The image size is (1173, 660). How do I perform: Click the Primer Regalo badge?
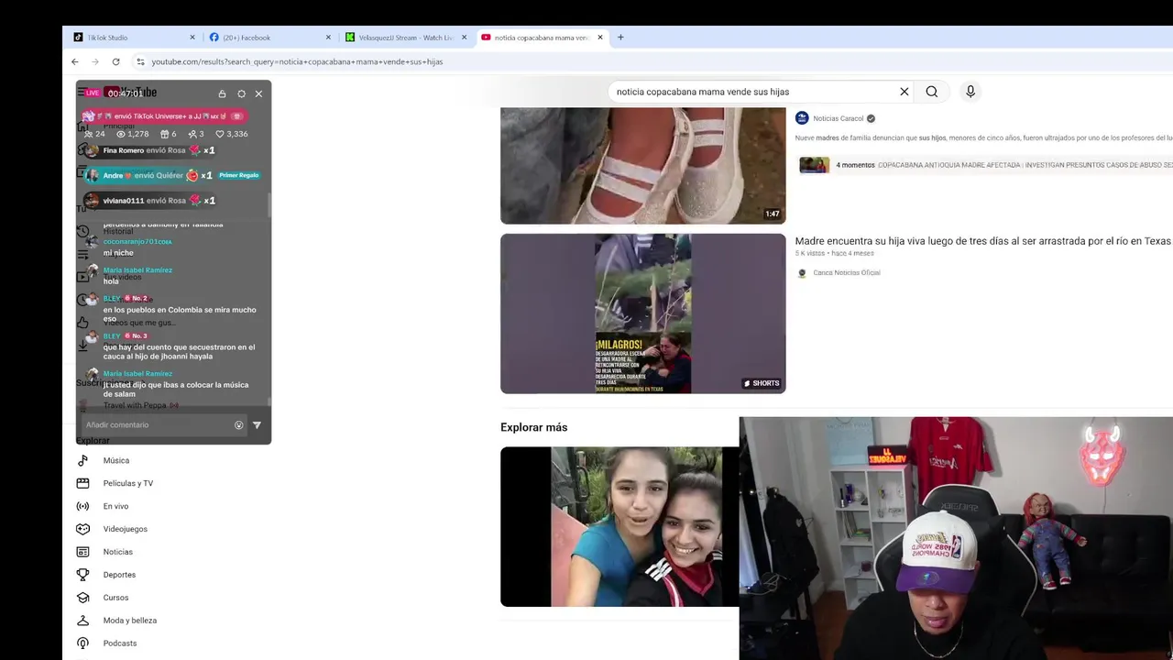pos(238,175)
